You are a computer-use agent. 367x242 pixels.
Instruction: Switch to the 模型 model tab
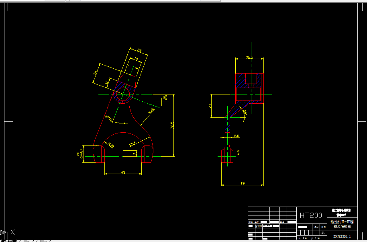pyautogui.click(x=10, y=241)
